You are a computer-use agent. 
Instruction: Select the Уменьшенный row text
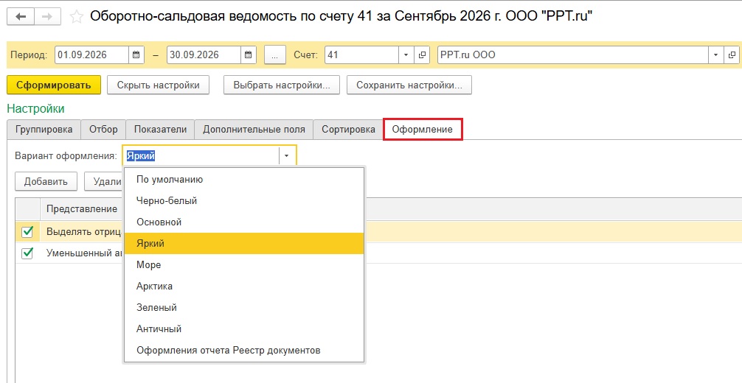coord(84,253)
